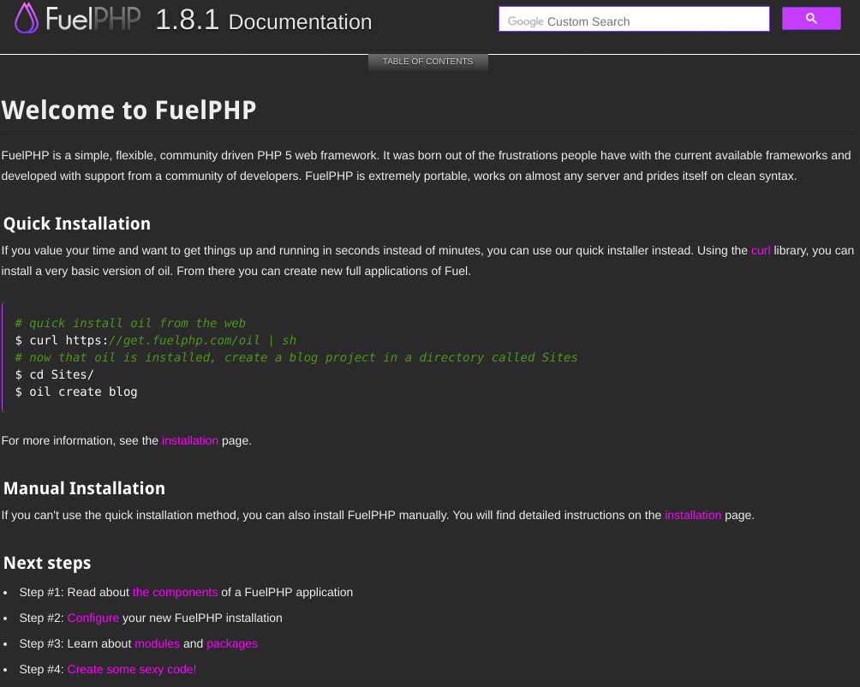
Task: Click the '1.8.1 Documentation' header text
Action: pos(264,21)
